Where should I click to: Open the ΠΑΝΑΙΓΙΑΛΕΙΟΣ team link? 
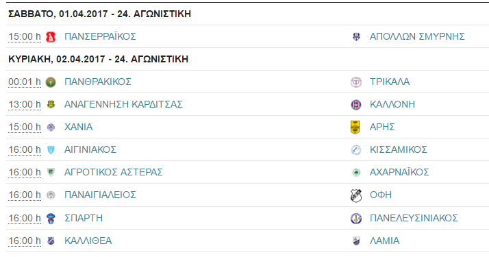(100, 195)
